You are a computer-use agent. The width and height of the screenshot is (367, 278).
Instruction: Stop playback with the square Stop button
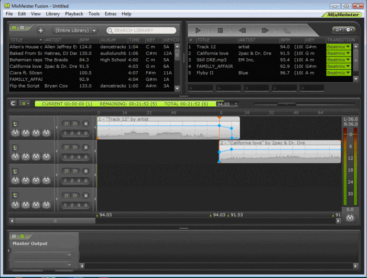[x=220, y=30]
